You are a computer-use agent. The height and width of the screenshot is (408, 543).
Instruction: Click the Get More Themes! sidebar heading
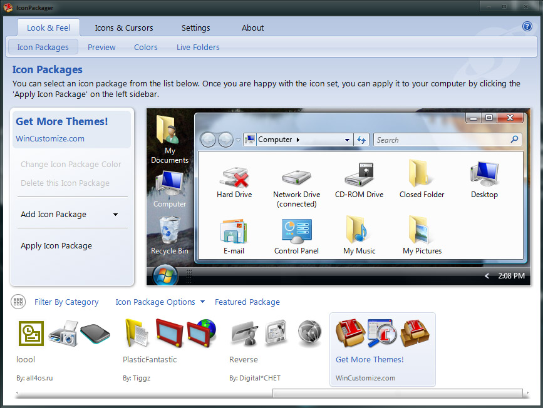[x=62, y=121]
